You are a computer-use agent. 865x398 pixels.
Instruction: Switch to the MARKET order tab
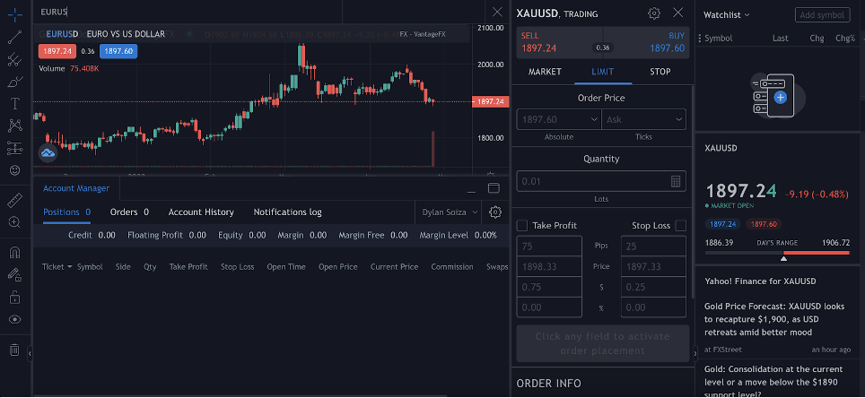click(545, 72)
